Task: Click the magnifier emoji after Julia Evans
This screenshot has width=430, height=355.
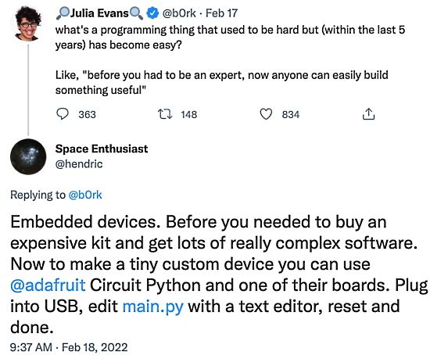Action: coord(136,13)
